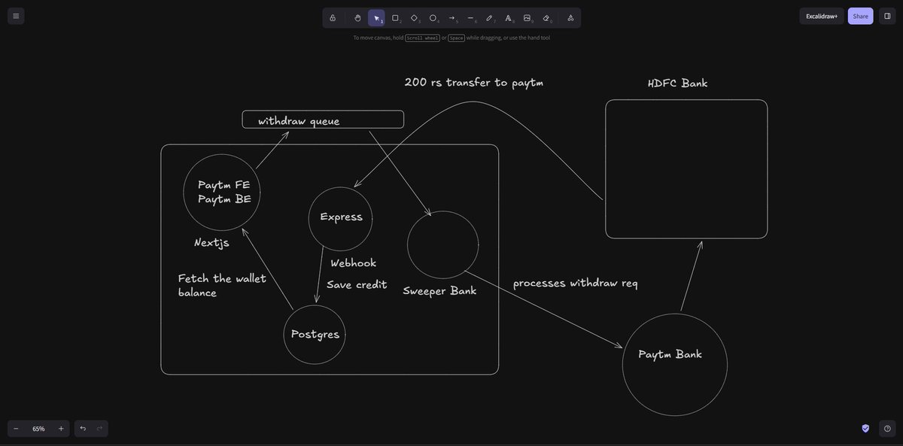903x446 pixels.
Task: Click the encryption shield icon
Action: pos(865,428)
